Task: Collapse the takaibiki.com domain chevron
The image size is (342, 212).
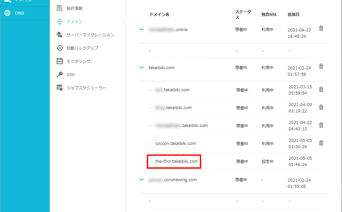Action: (142, 67)
